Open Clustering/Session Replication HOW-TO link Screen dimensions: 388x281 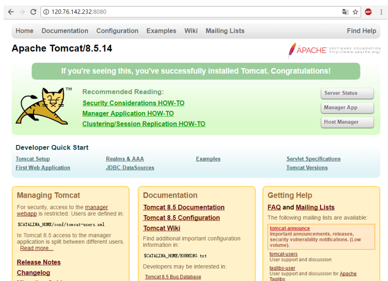tap(144, 124)
